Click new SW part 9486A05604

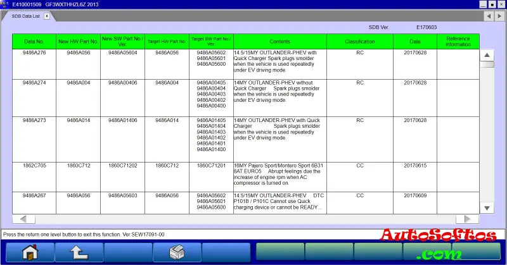tap(122, 52)
